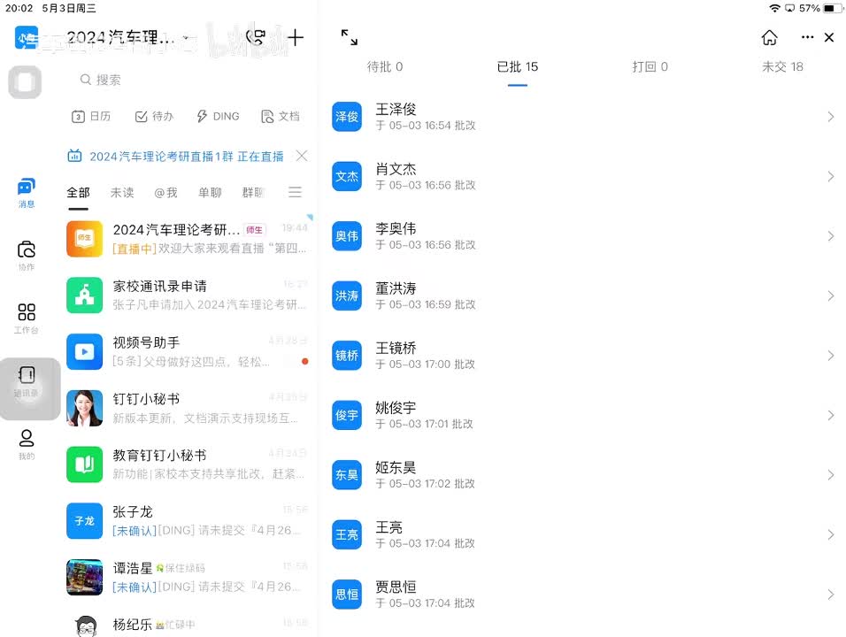This screenshot has width=846, height=637.
Task: Open the three-dots more options menu
Action: 807,37
